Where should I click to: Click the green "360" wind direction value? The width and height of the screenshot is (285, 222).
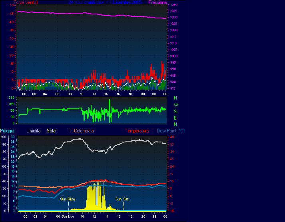click(x=12, y=98)
